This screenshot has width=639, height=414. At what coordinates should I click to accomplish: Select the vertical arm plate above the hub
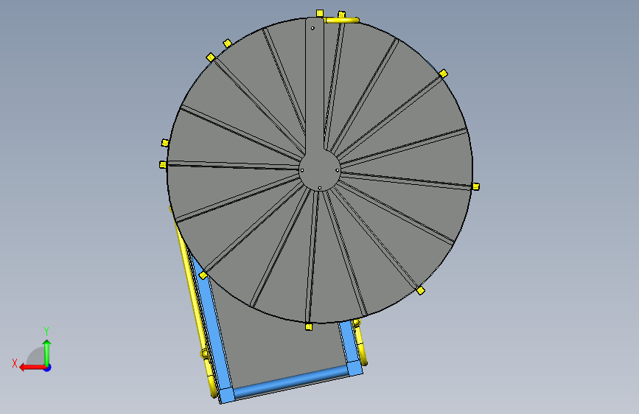[x=314, y=85]
